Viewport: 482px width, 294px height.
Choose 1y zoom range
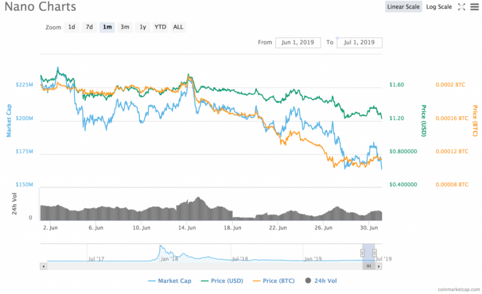click(142, 27)
